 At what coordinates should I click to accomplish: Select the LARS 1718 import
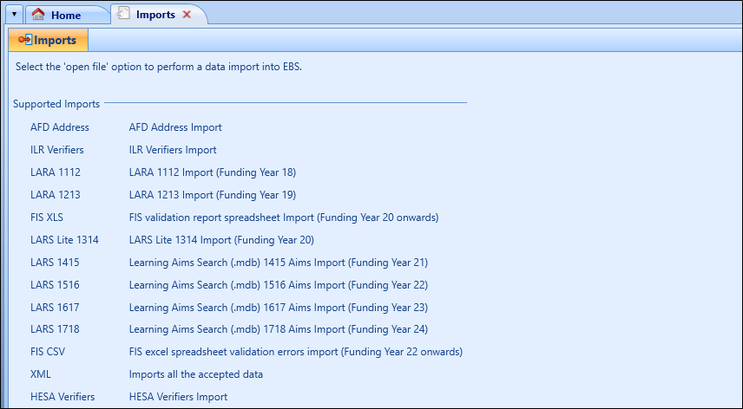(55, 329)
